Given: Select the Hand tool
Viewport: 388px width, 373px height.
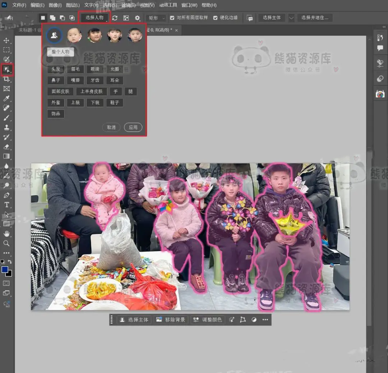Looking at the screenshot, I should click(x=6, y=234).
